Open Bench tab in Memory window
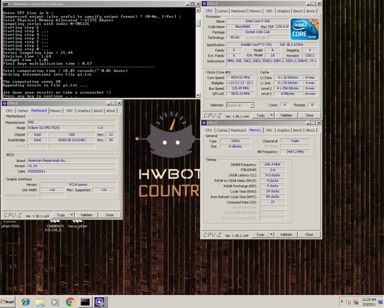This screenshot has height=308, width=384. tap(298, 130)
